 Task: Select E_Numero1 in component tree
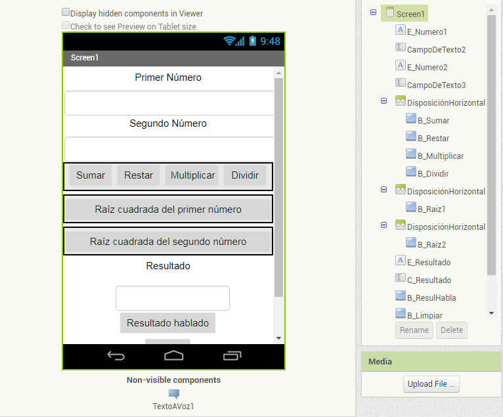(x=427, y=32)
